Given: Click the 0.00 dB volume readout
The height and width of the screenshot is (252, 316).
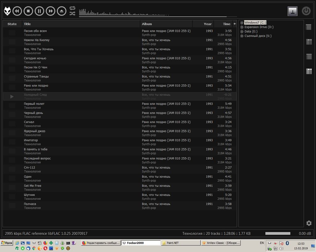Looking at the screenshot, I should click(x=305, y=234).
